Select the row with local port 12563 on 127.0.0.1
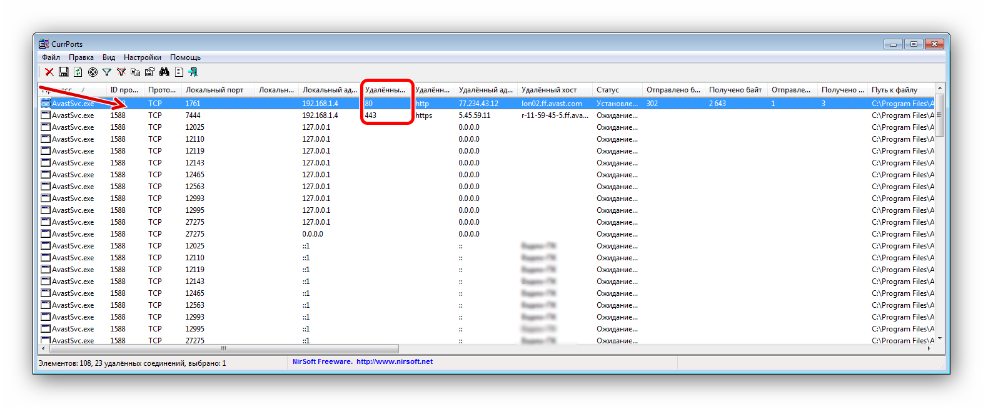Screen dimensions: 983x407 click(487, 187)
